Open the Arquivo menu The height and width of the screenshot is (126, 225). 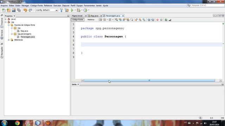[x=4, y=6]
